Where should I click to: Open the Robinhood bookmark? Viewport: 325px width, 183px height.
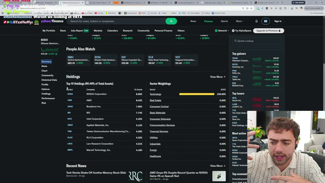(x=110, y=13)
